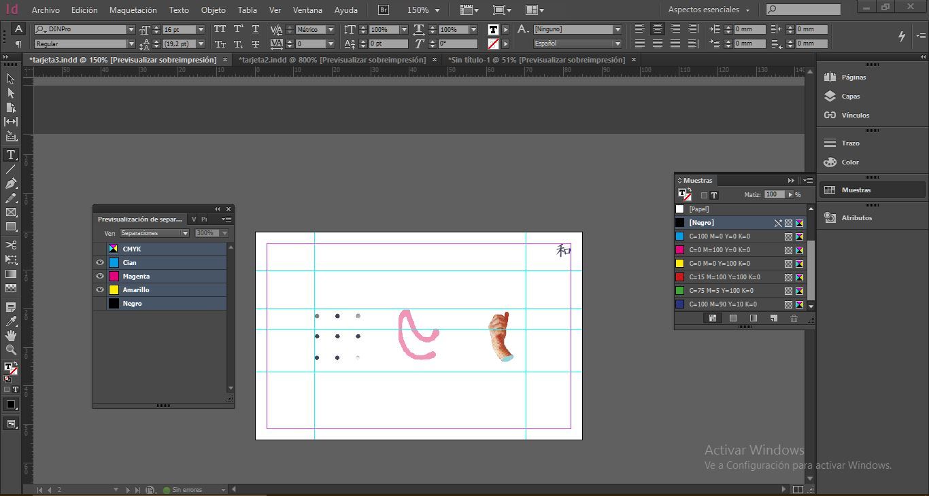Open the Ver Separaciones dropdown
The image size is (929, 496).
click(154, 233)
